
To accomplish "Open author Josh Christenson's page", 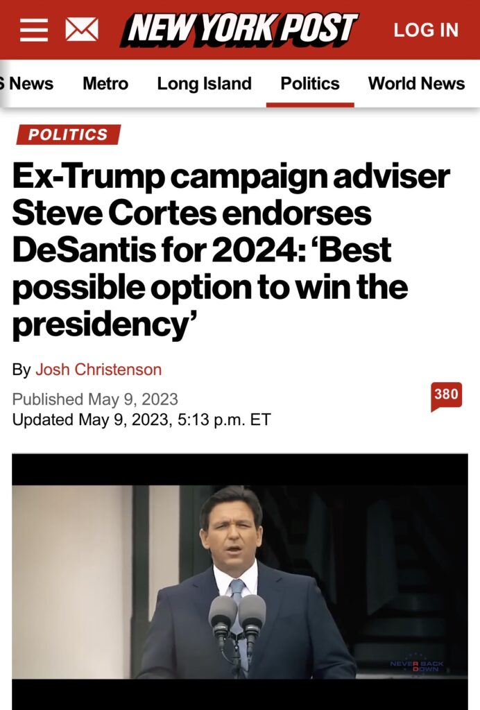I will (98, 370).
